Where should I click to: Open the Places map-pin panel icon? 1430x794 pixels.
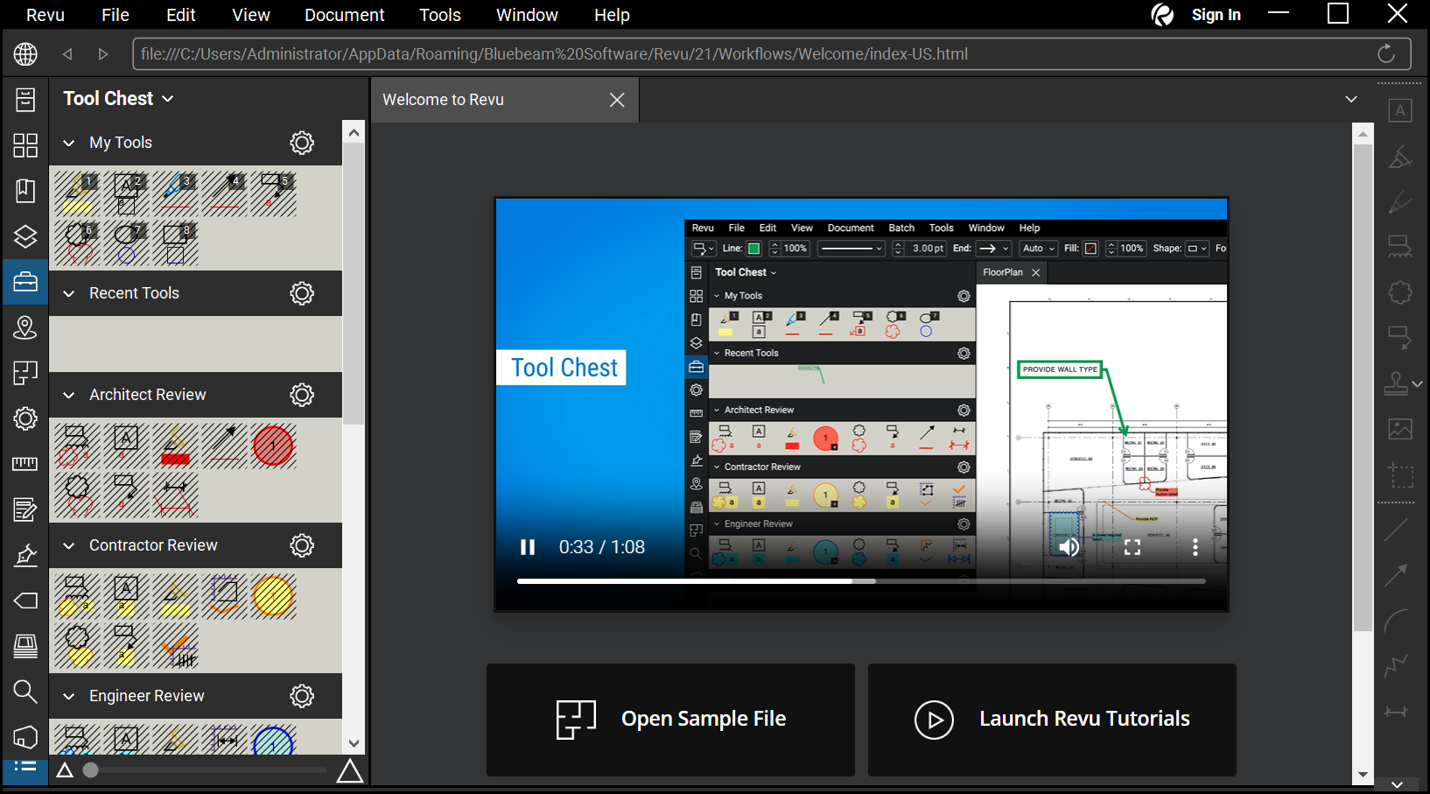pos(25,327)
